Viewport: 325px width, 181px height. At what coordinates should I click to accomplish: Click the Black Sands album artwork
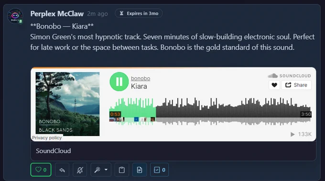(x=67, y=104)
